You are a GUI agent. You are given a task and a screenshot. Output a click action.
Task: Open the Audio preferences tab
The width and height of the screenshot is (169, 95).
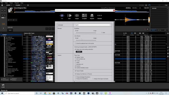coord(69,16)
